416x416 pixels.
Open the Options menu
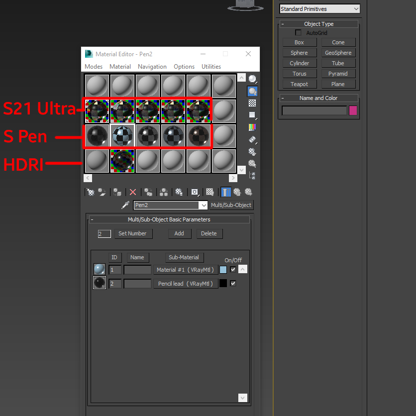[x=184, y=67]
